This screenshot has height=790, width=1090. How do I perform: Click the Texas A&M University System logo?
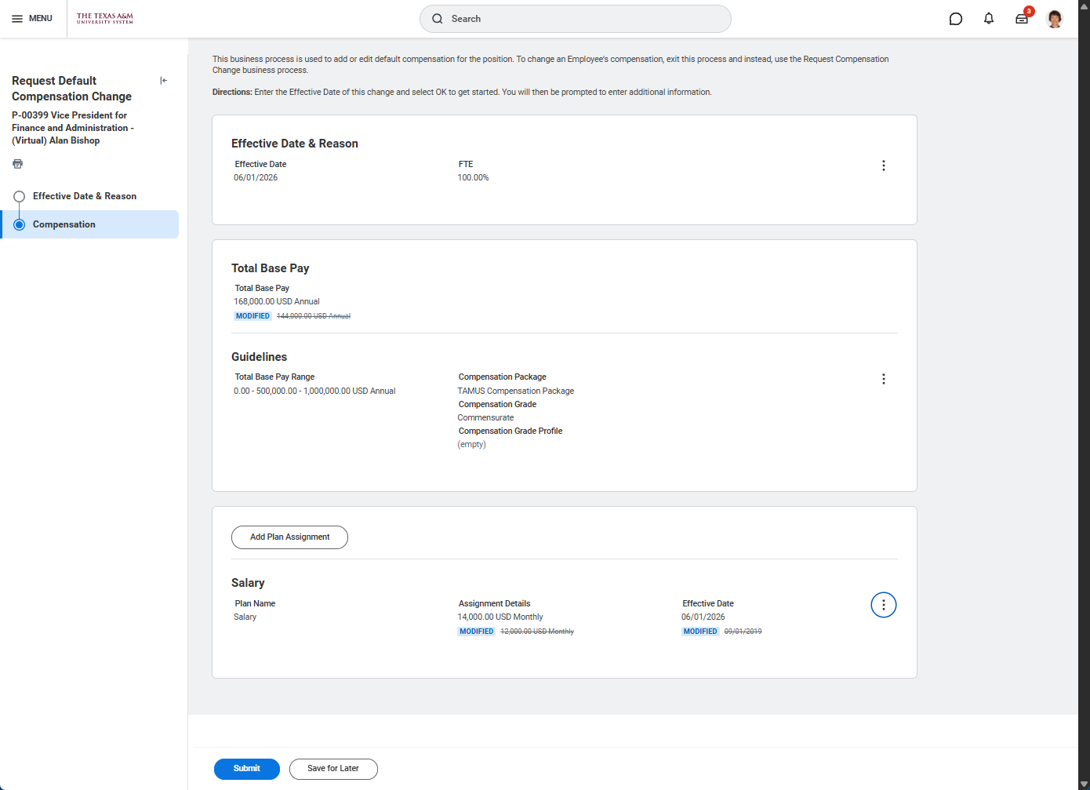pos(105,19)
